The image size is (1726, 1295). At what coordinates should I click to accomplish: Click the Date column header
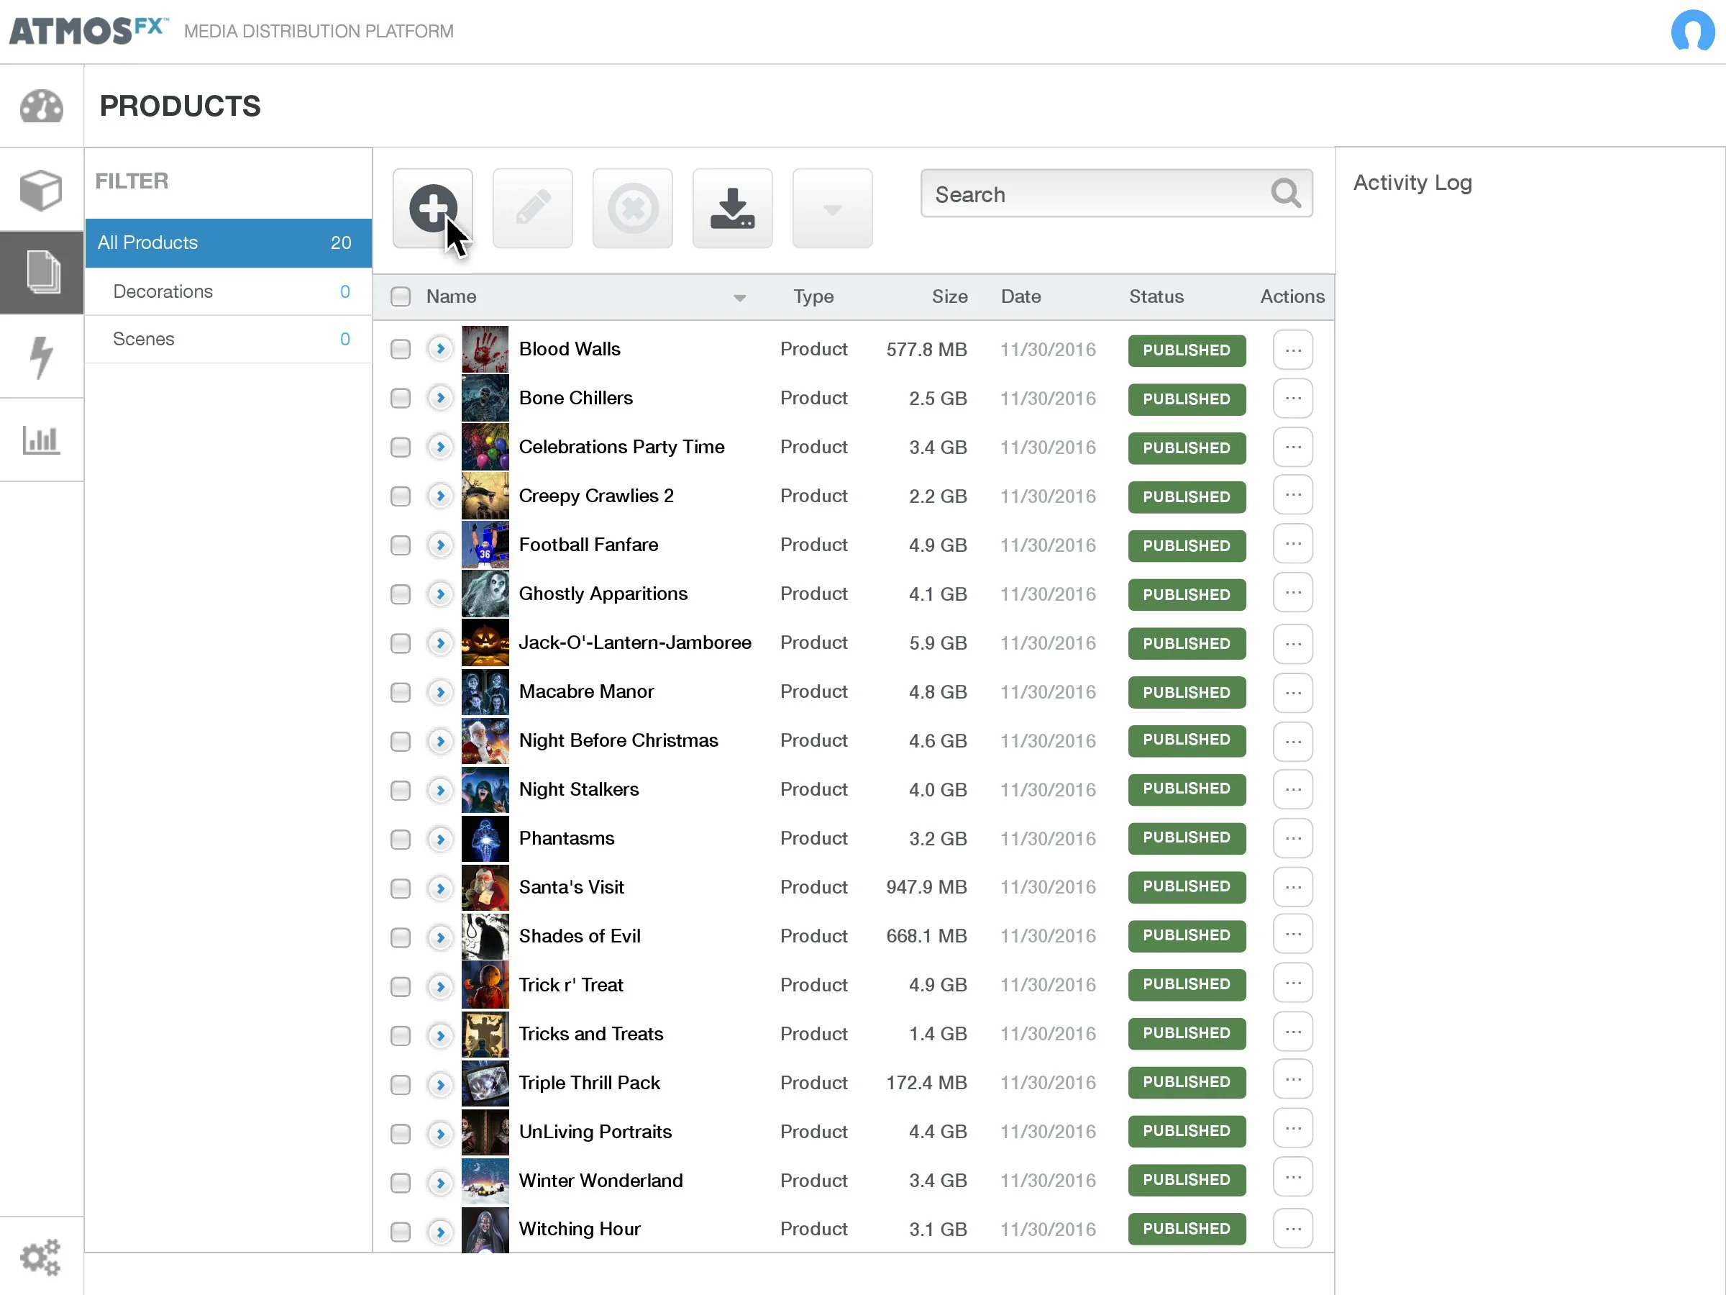(x=1020, y=296)
